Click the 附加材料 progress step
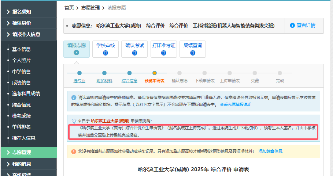Viewport: 333px width, 176px height. pyautogui.click(x=104, y=81)
